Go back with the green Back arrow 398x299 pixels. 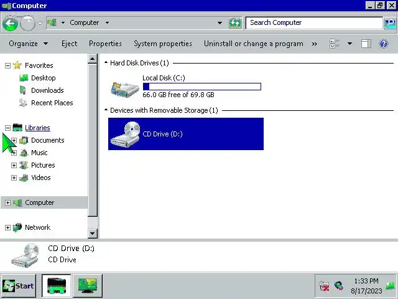click(x=10, y=24)
